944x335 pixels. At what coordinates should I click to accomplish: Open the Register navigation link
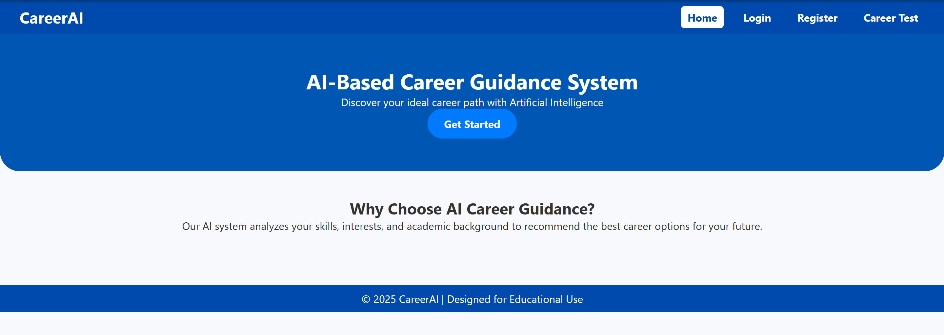pyautogui.click(x=817, y=18)
